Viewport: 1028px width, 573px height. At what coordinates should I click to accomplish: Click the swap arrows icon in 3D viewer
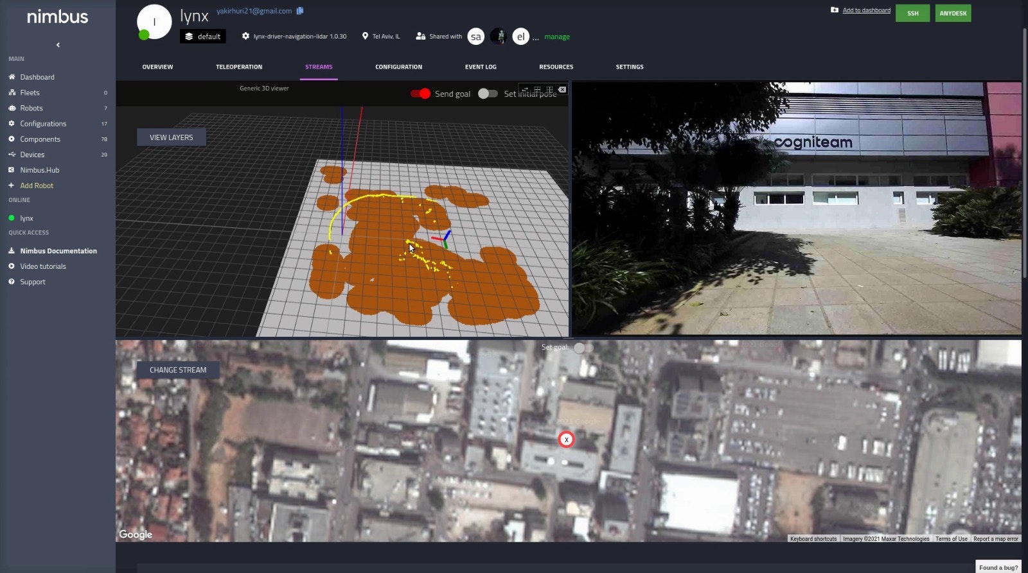[x=524, y=89]
